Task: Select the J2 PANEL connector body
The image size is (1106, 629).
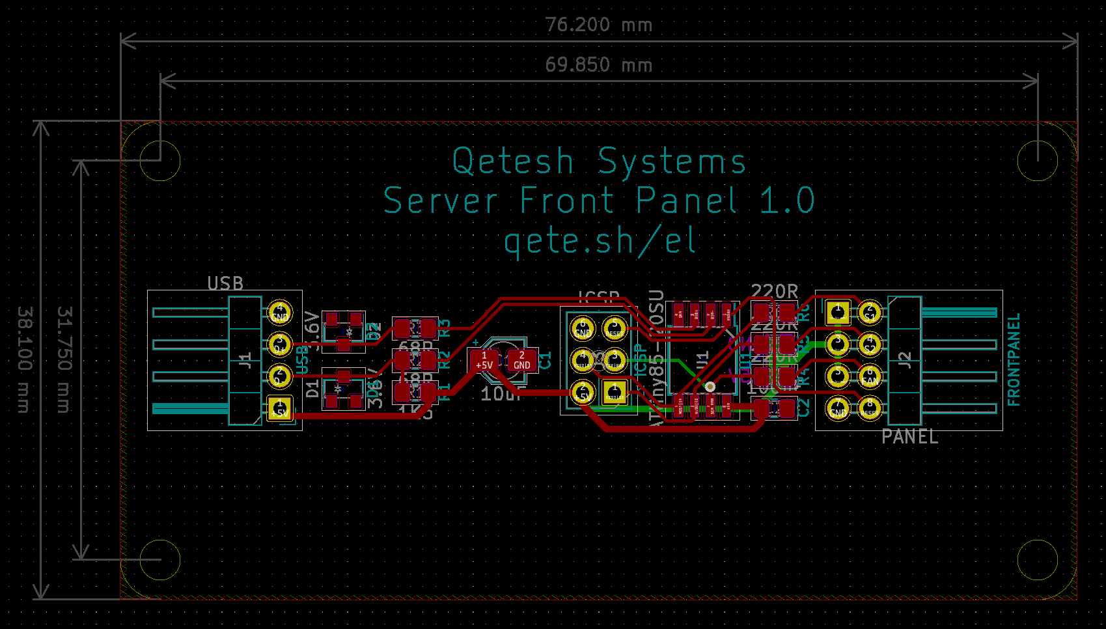Action: pyautogui.click(x=905, y=358)
